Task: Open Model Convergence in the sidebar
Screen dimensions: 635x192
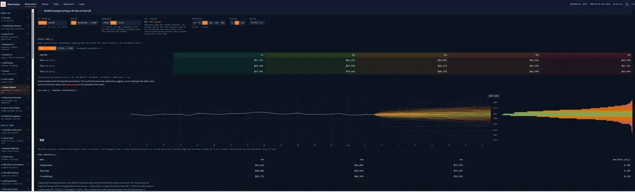Action: point(15,118)
